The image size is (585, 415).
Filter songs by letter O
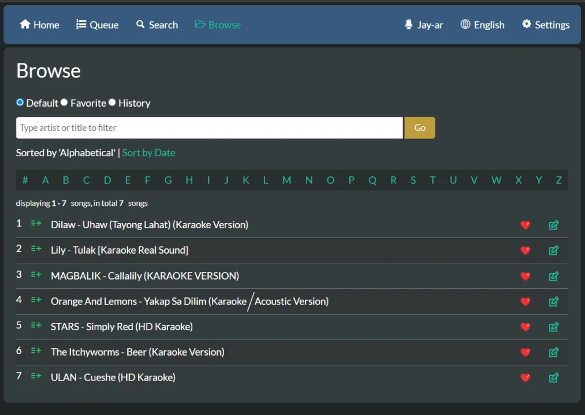point(330,180)
